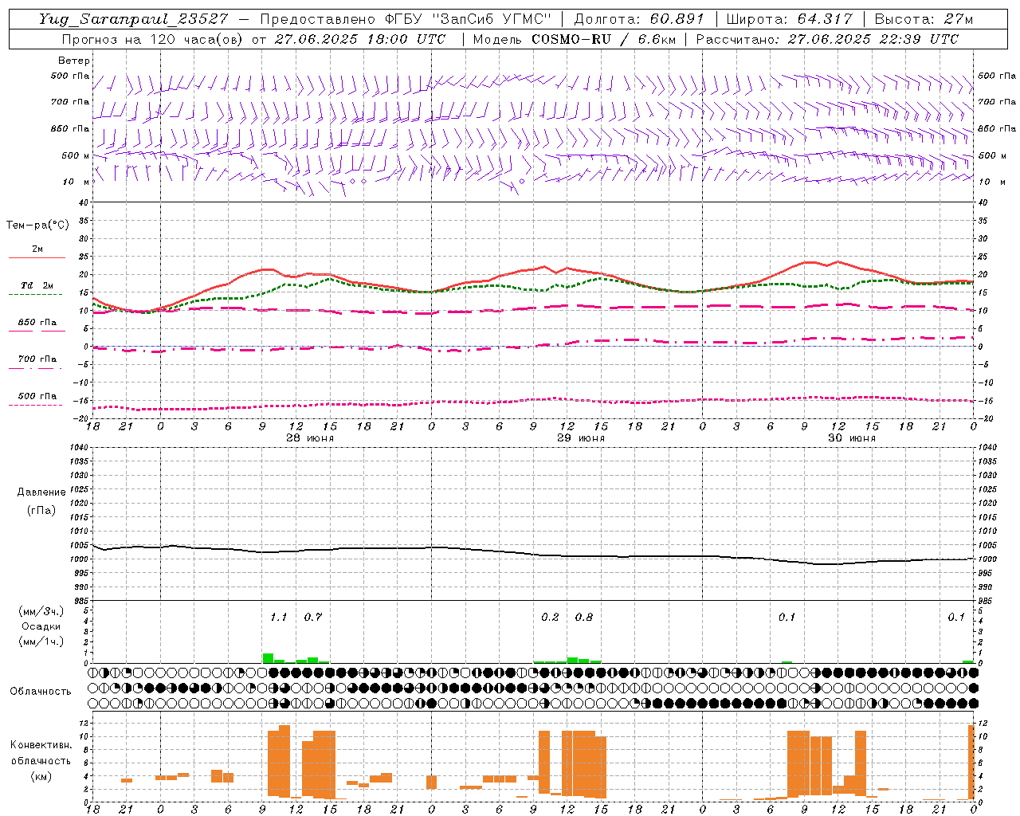Click the Тем-ра(°C) panel label
Screen dimensions: 1020x816
(37, 226)
